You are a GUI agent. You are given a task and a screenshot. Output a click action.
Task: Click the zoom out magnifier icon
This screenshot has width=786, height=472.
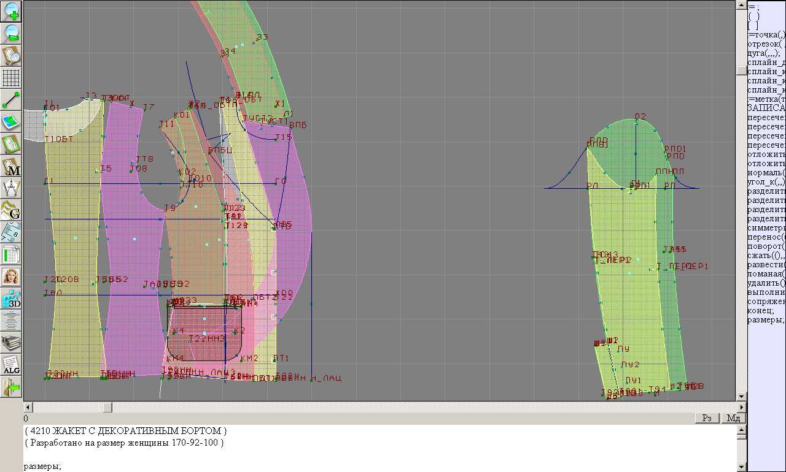[x=12, y=33]
